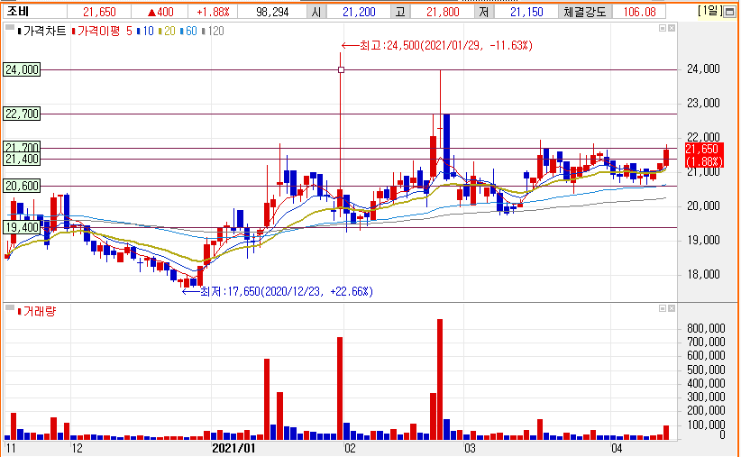Click the high price value 21,800

point(443,12)
